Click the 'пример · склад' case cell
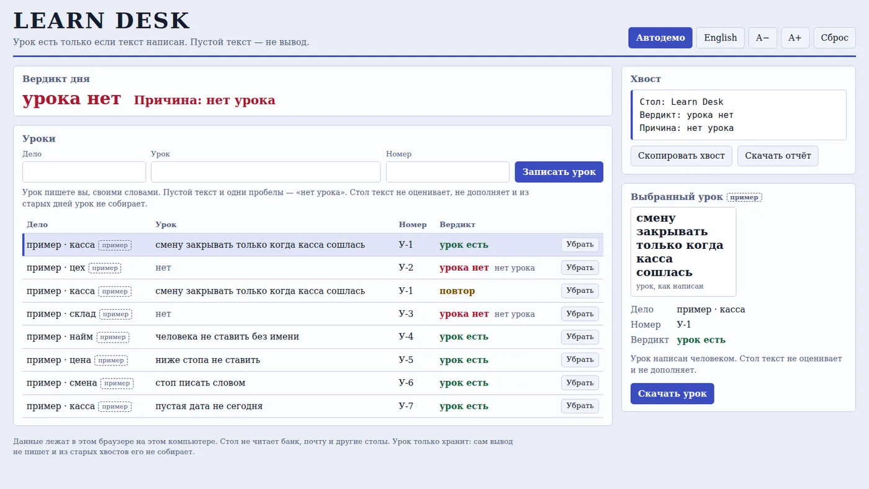The height and width of the screenshot is (489, 869). (61, 314)
